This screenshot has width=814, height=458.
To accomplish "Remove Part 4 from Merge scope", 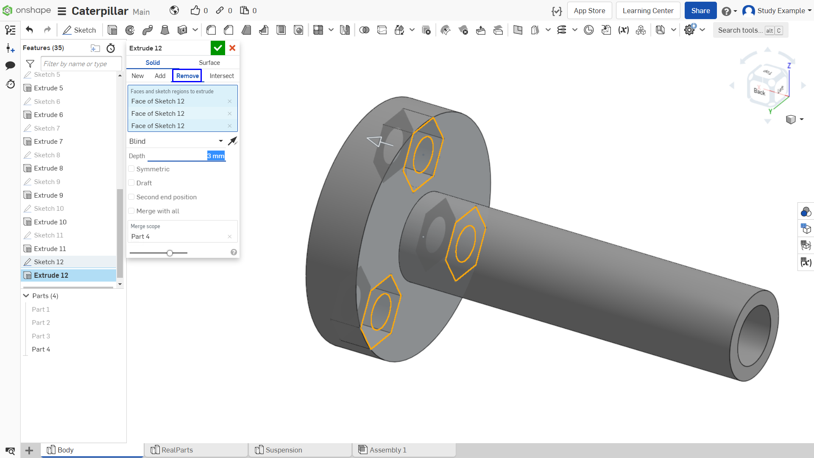I will [230, 237].
